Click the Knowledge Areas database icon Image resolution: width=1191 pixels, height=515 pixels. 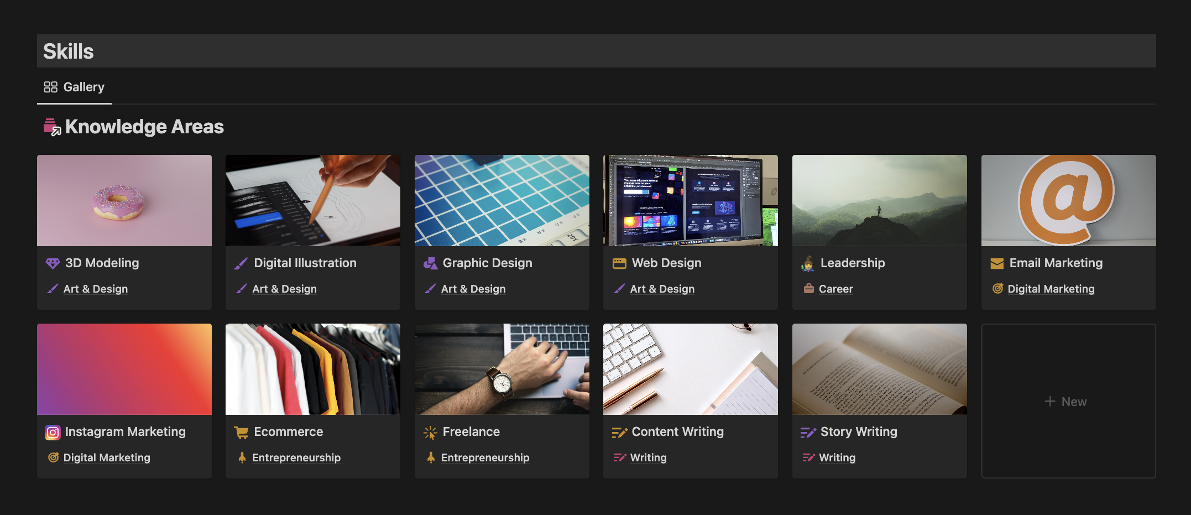point(50,127)
